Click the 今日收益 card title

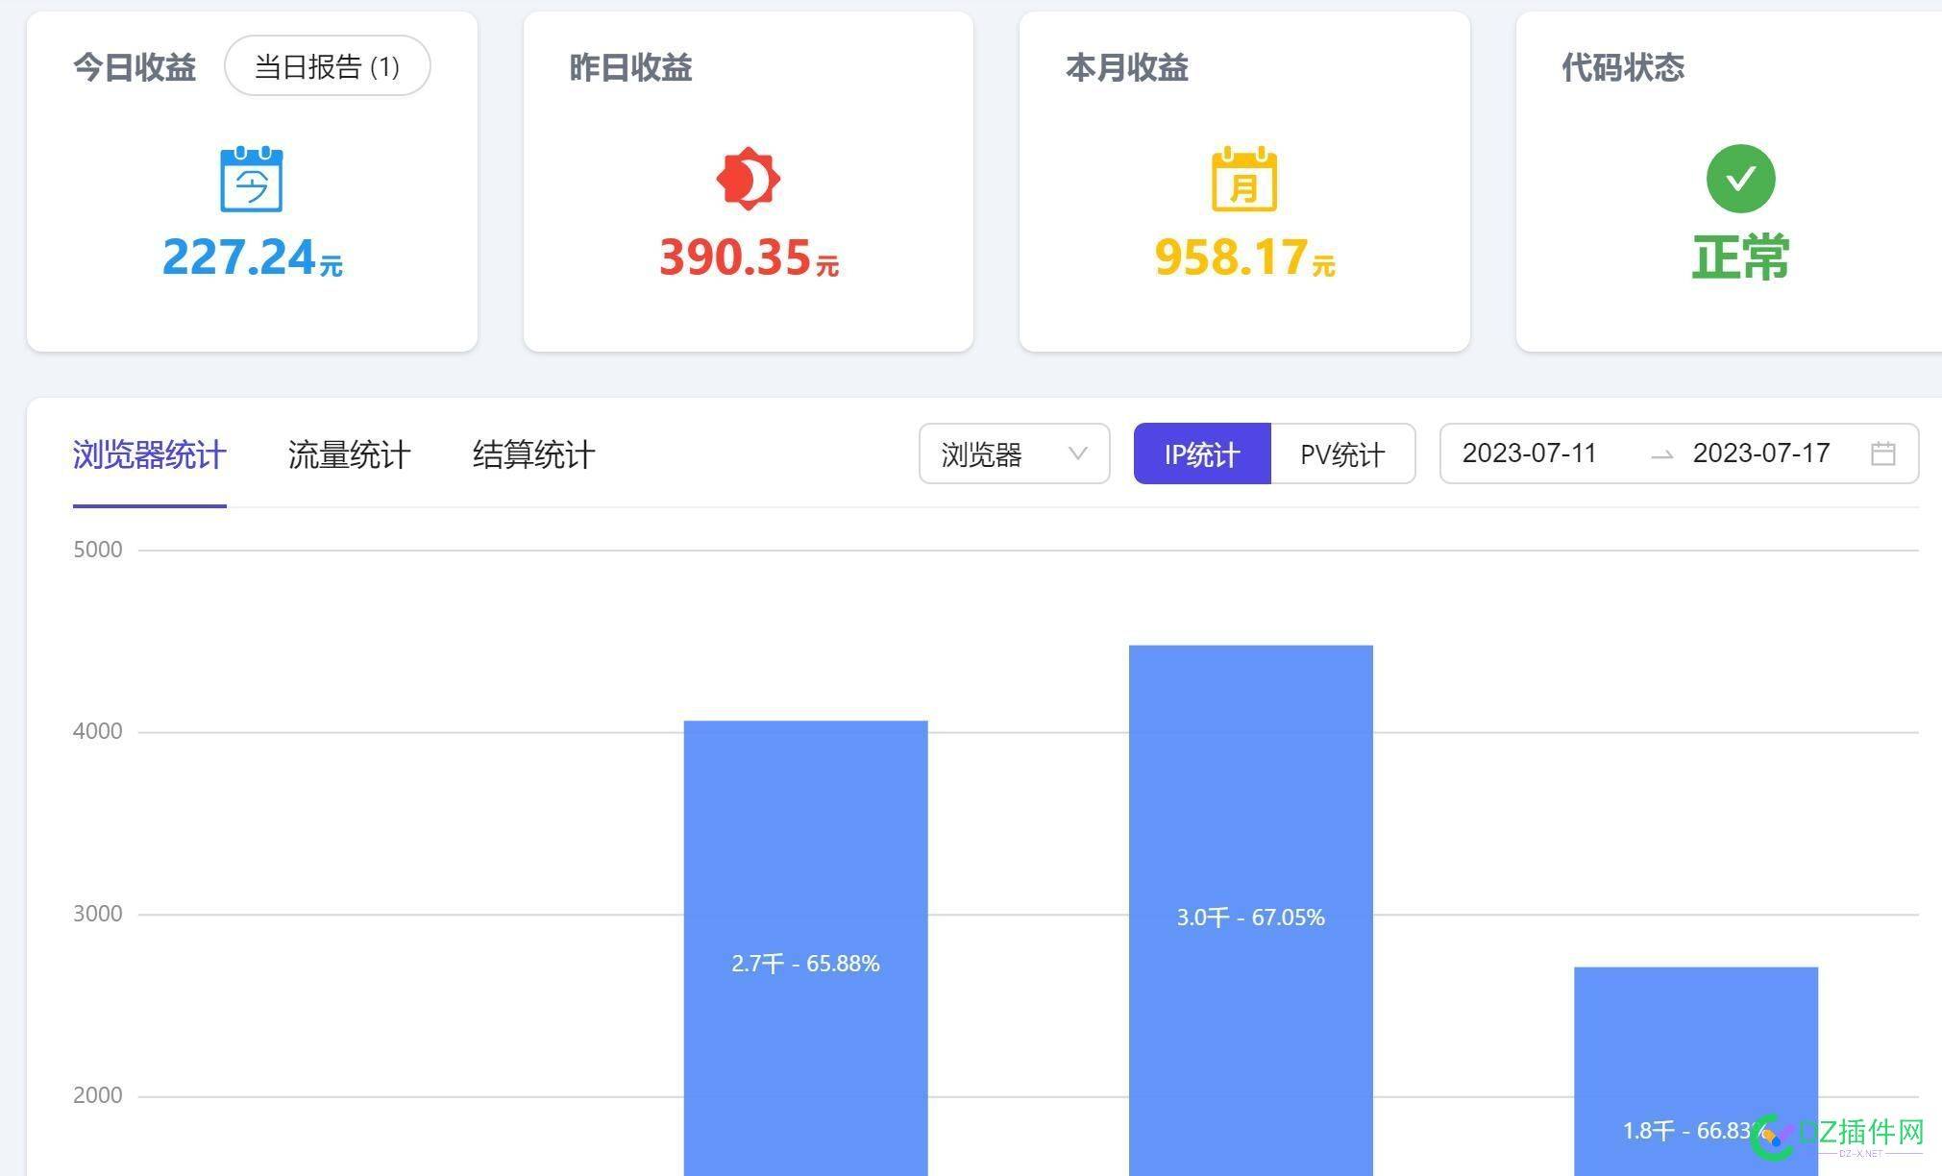pos(135,67)
